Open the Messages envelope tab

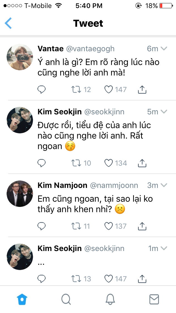(154, 299)
